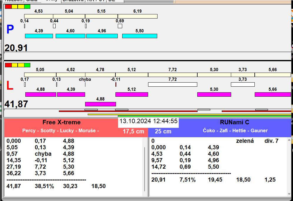Click the green start light in lane L
This screenshot has height=201, width=293.
[27, 65]
